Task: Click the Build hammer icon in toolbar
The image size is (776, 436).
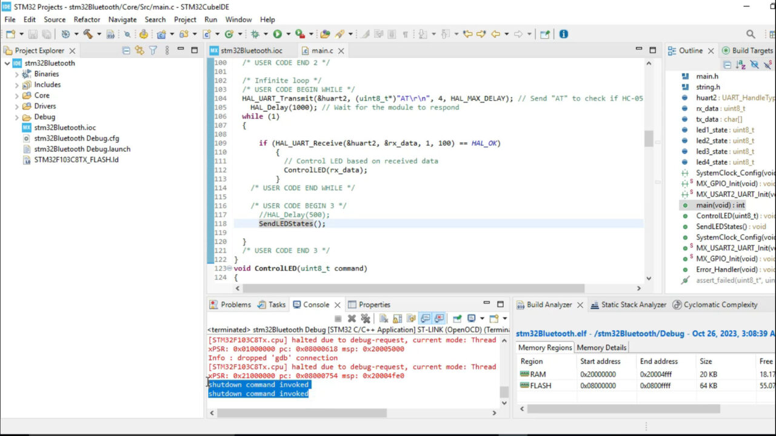Action: point(88,35)
